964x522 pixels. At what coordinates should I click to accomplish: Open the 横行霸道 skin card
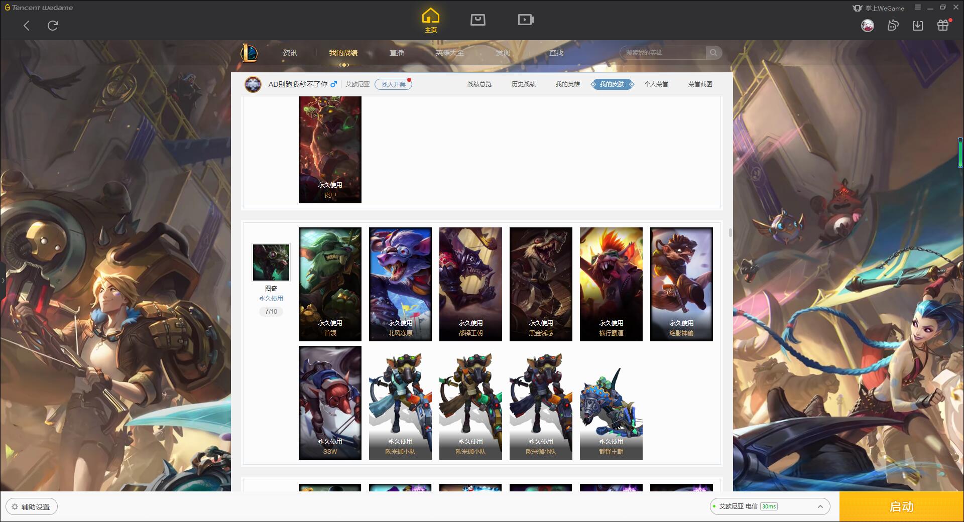611,284
